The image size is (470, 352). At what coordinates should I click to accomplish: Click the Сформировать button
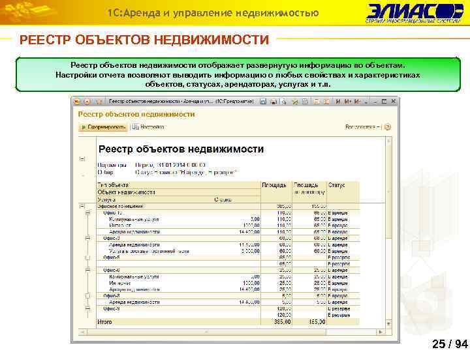click(103, 127)
